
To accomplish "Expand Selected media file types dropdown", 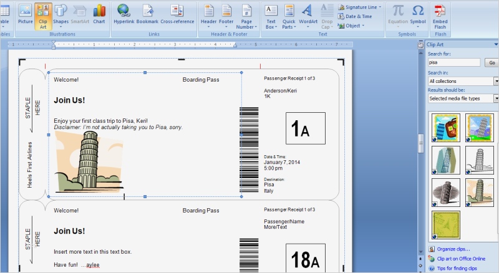I will click(496, 98).
